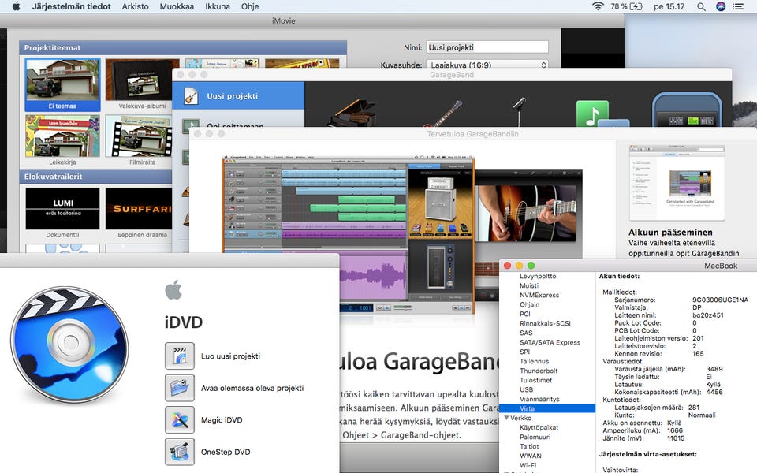Collapse the Verkko section in sidebar
757x473 pixels.
click(x=506, y=419)
